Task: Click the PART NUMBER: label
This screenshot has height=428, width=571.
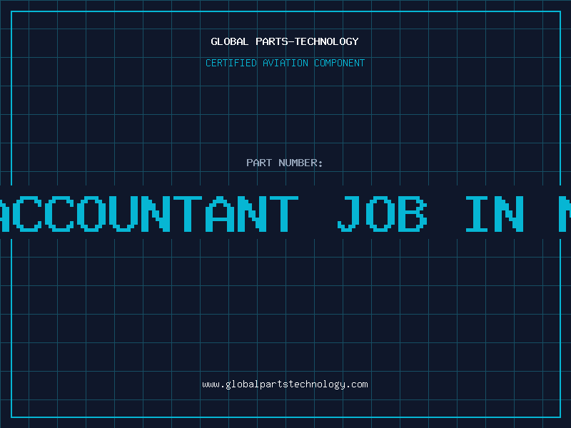Action: [284, 163]
